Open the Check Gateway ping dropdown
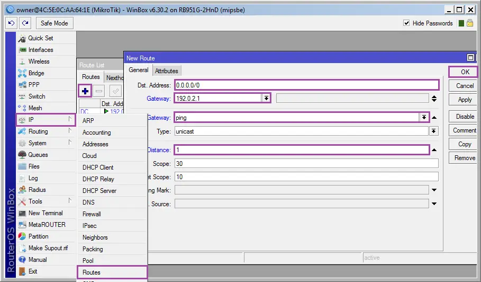Screen dimensions: 481x282 coord(424,117)
